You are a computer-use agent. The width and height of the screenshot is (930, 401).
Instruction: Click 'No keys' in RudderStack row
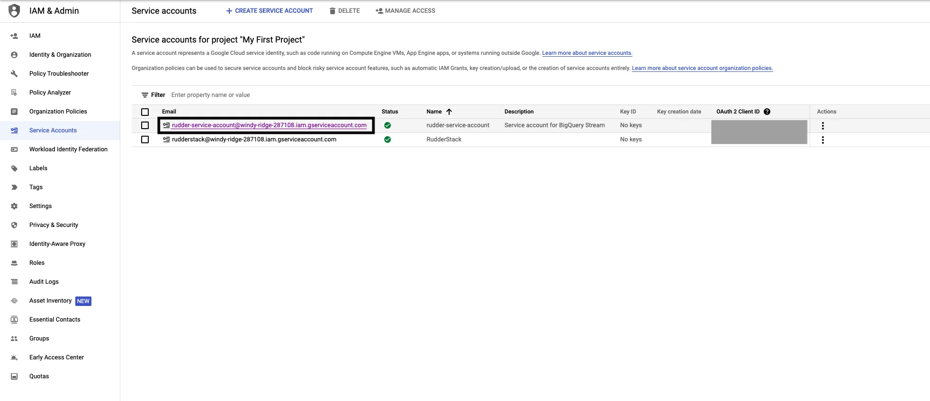631,139
